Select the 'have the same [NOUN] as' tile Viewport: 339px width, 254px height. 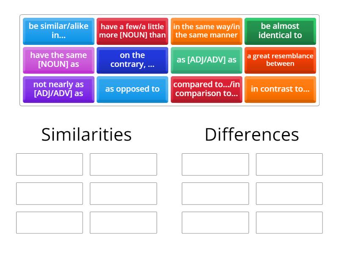[x=58, y=60]
